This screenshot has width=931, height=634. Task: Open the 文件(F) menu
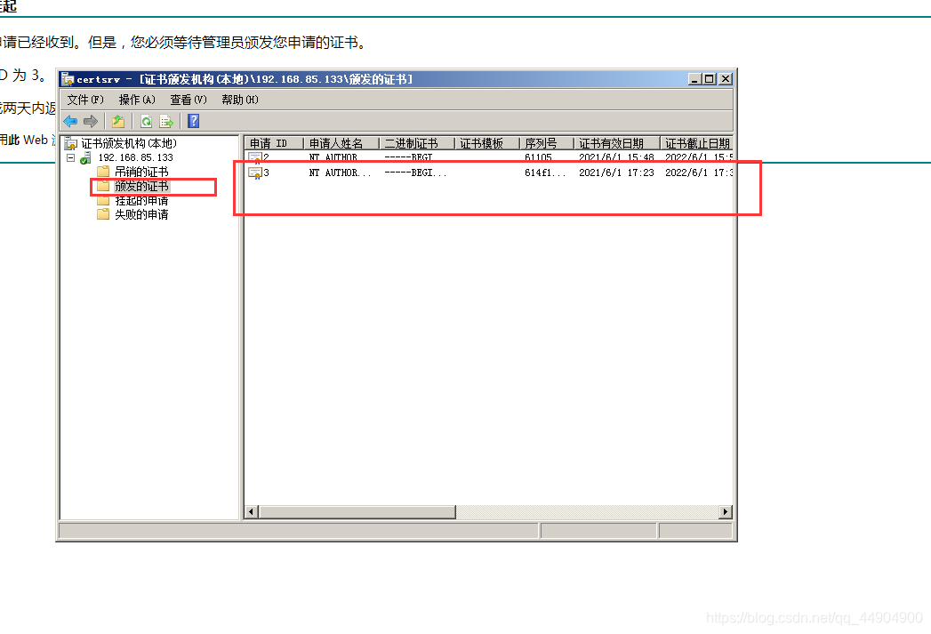click(84, 100)
